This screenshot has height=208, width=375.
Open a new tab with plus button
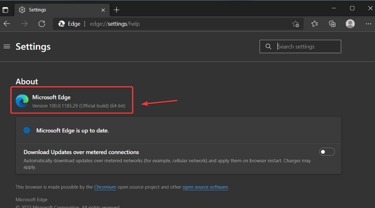click(x=117, y=10)
